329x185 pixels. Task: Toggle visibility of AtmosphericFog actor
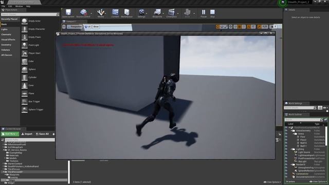(286, 168)
